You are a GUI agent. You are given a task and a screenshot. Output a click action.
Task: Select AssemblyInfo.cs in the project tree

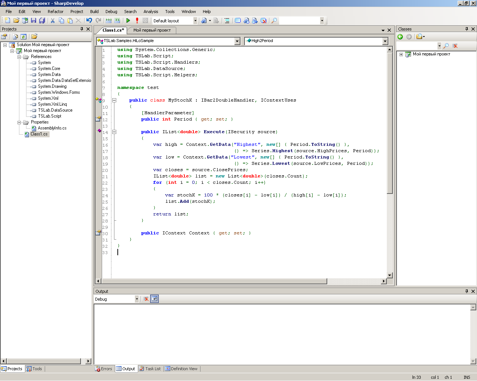tap(52, 128)
